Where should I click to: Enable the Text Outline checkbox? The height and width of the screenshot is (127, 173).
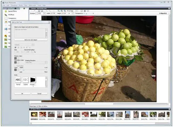[x=15, y=66]
